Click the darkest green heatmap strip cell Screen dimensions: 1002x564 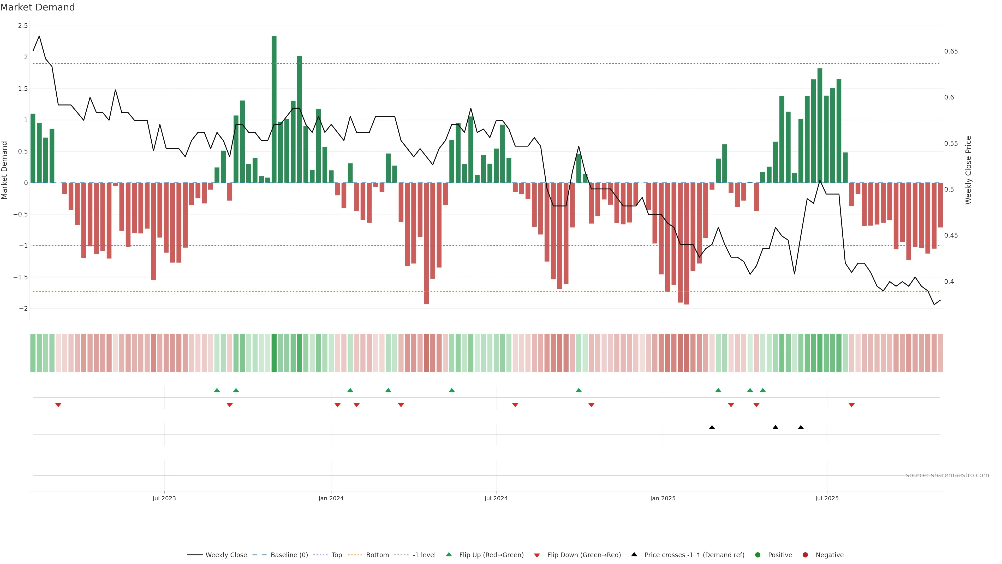click(274, 353)
